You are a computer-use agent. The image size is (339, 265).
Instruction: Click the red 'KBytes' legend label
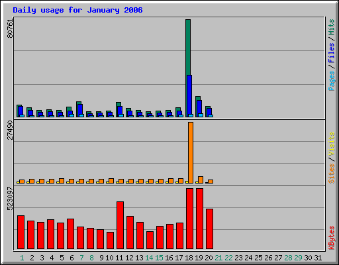point(331,238)
